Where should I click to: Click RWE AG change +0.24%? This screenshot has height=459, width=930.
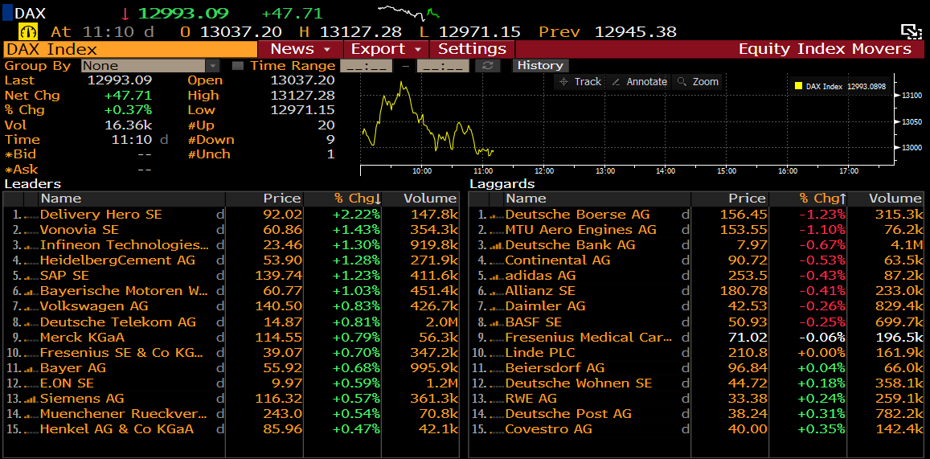point(821,399)
